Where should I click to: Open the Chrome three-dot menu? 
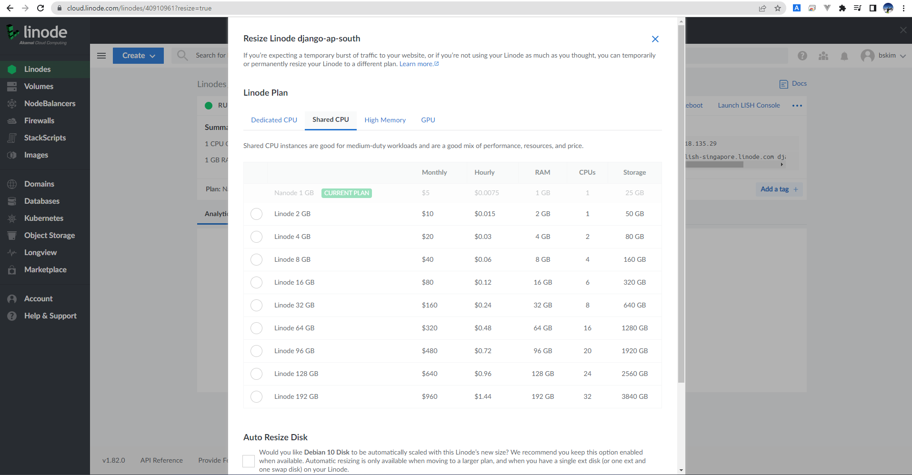click(903, 8)
